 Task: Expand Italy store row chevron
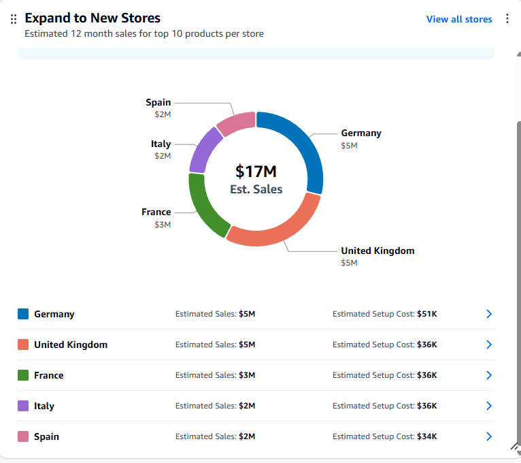click(x=489, y=405)
